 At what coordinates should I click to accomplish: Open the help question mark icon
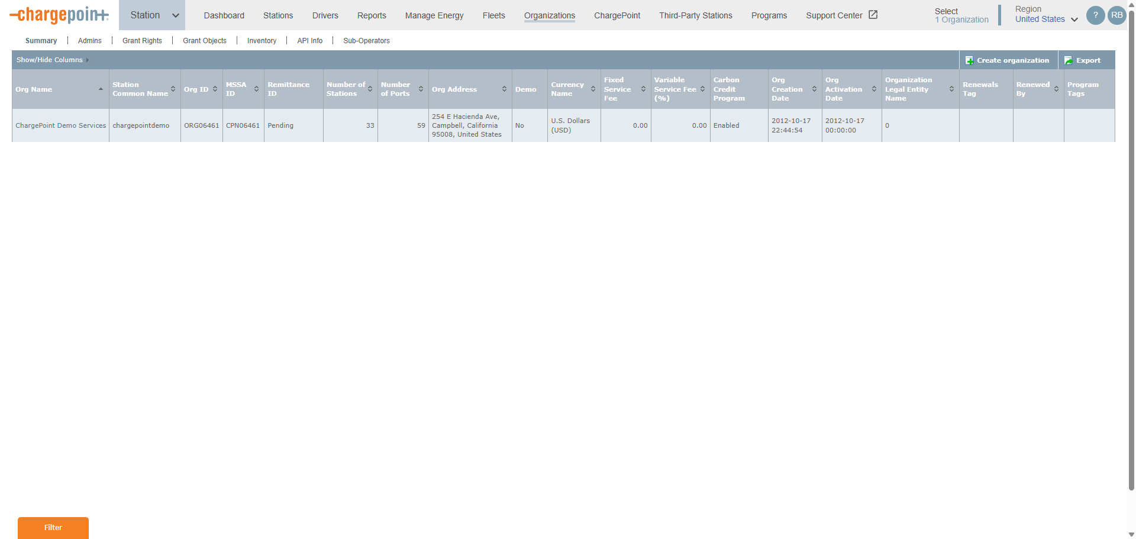click(1095, 15)
